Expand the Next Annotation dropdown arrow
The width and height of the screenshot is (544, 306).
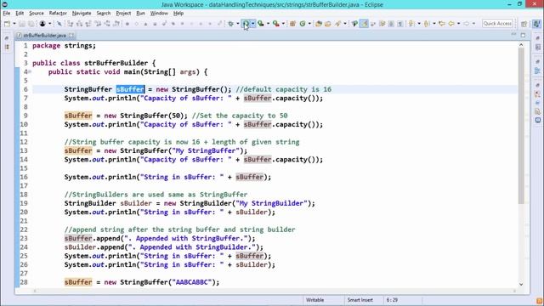tap(419, 24)
